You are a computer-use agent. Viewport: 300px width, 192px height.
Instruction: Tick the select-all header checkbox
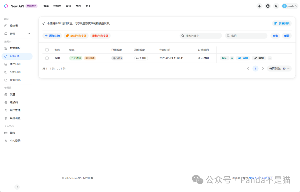coord(47,50)
